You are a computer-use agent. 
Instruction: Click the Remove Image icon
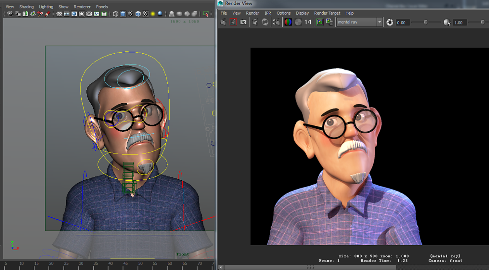329,22
